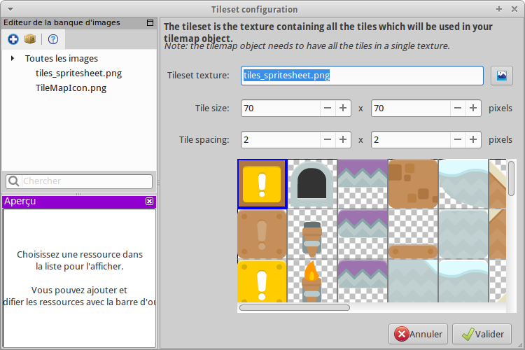This screenshot has height=350, width=525.
Task: Maximize the Tileset configuration window
Action: click(499, 9)
